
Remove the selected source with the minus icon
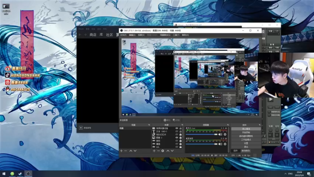(159, 151)
